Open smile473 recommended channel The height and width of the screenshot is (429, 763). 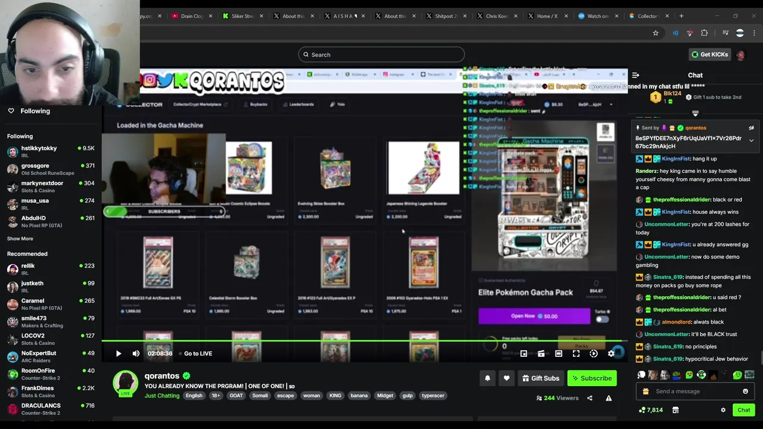[51, 322]
